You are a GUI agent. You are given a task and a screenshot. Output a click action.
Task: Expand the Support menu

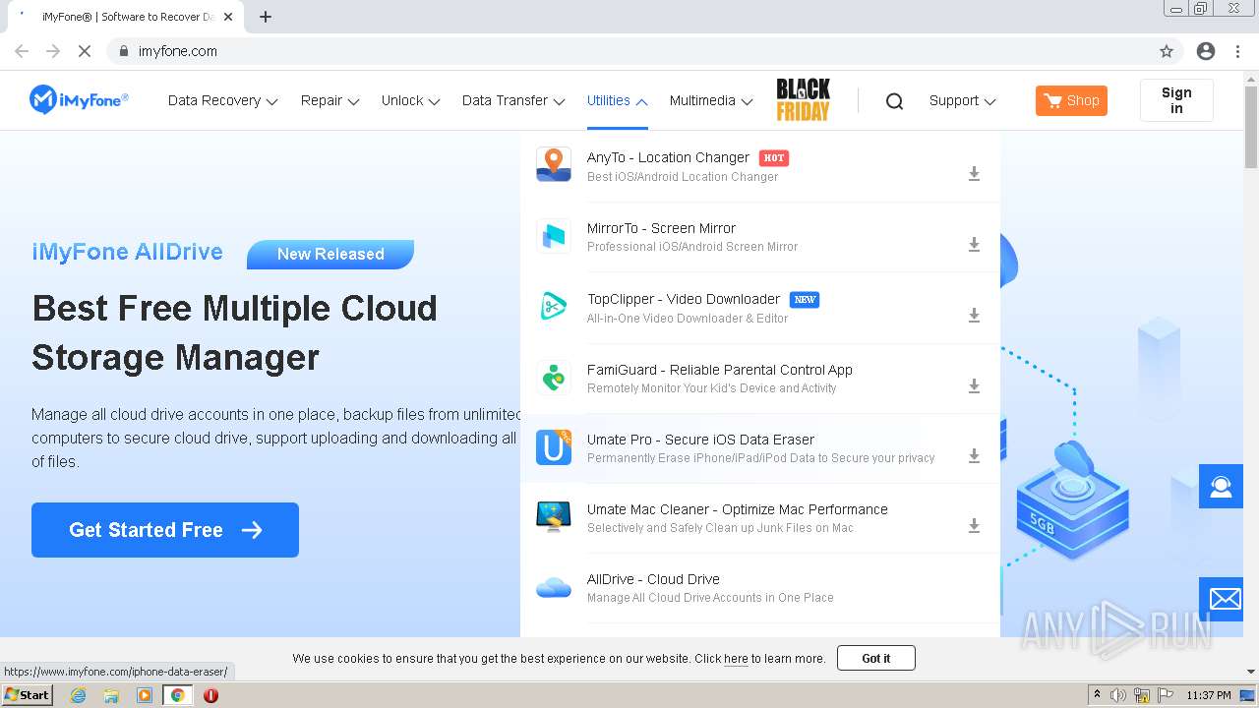tap(963, 100)
